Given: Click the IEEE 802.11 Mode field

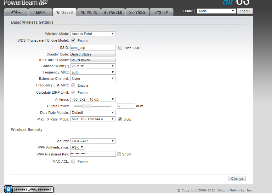Looking at the screenshot, I should [93, 60].
